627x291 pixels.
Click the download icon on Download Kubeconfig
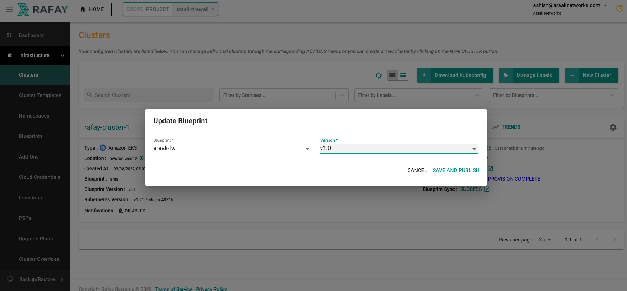(424, 76)
